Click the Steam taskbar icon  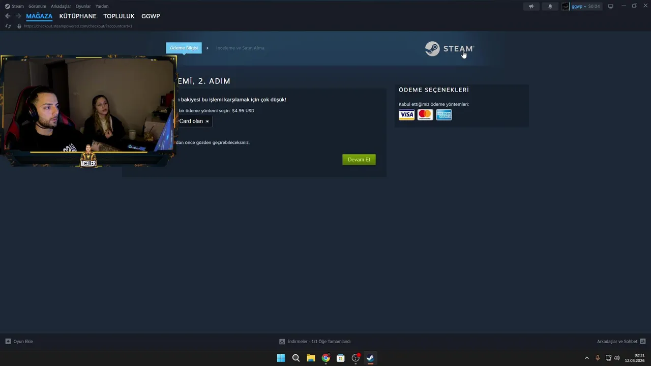[370, 358]
